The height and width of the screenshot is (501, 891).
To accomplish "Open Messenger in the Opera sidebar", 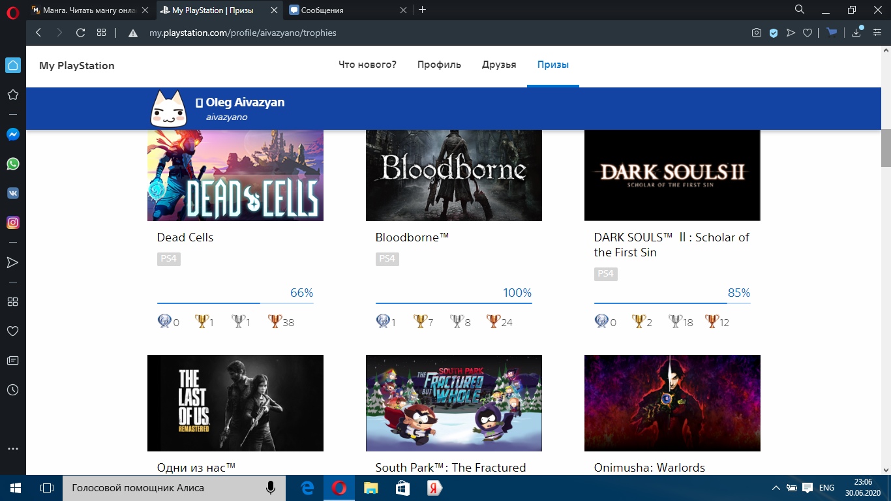I will click(12, 134).
